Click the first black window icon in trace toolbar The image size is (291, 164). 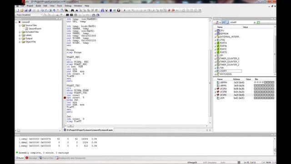(68, 15)
